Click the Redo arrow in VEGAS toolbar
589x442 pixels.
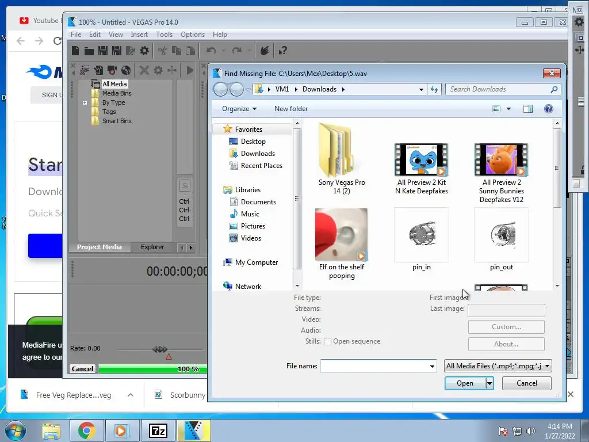(x=236, y=51)
